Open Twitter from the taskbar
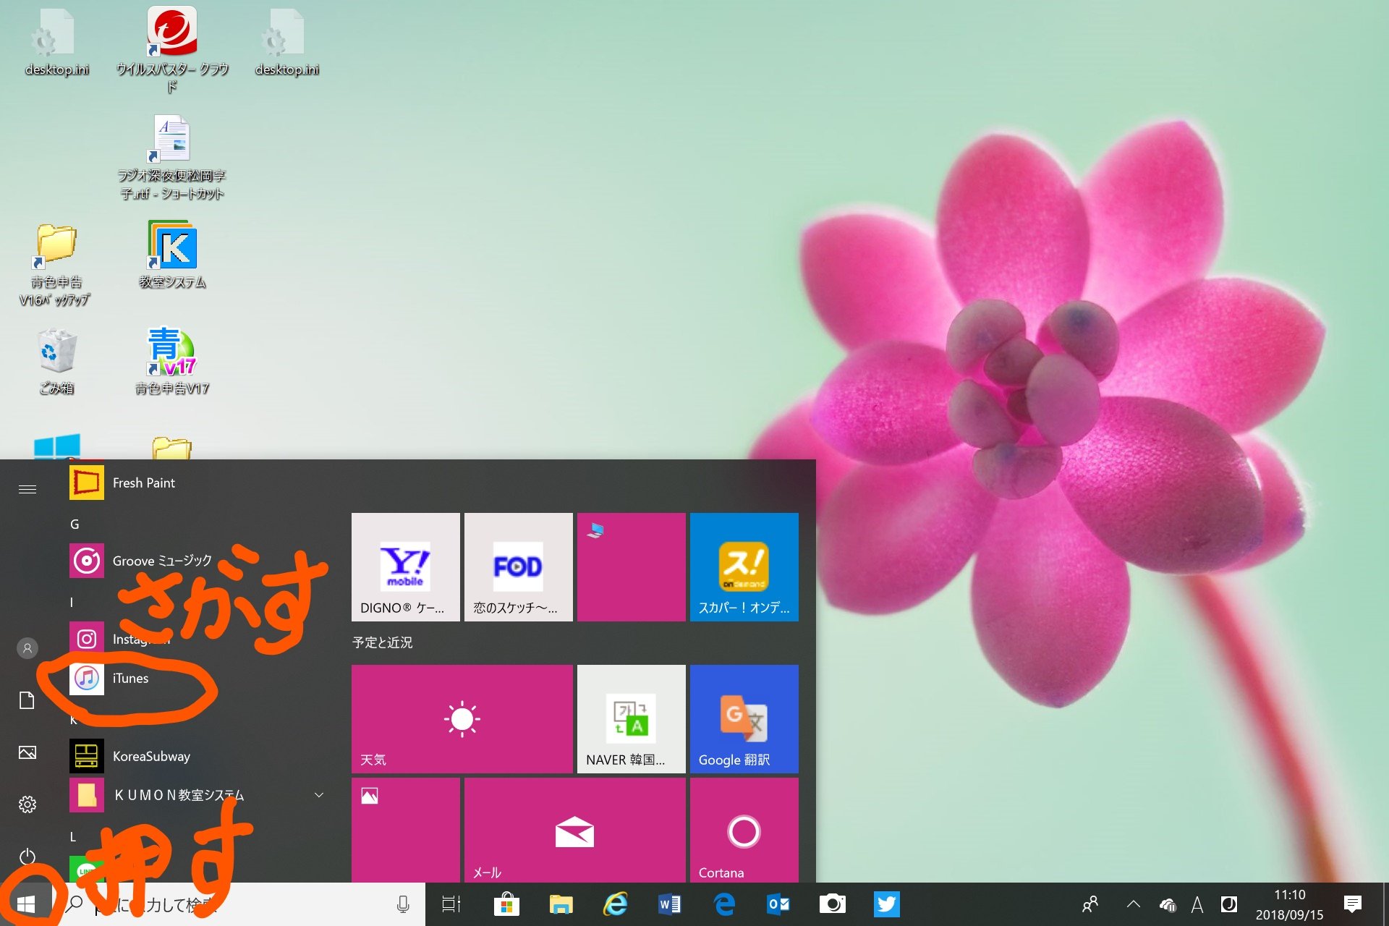1389x926 pixels. click(x=886, y=904)
